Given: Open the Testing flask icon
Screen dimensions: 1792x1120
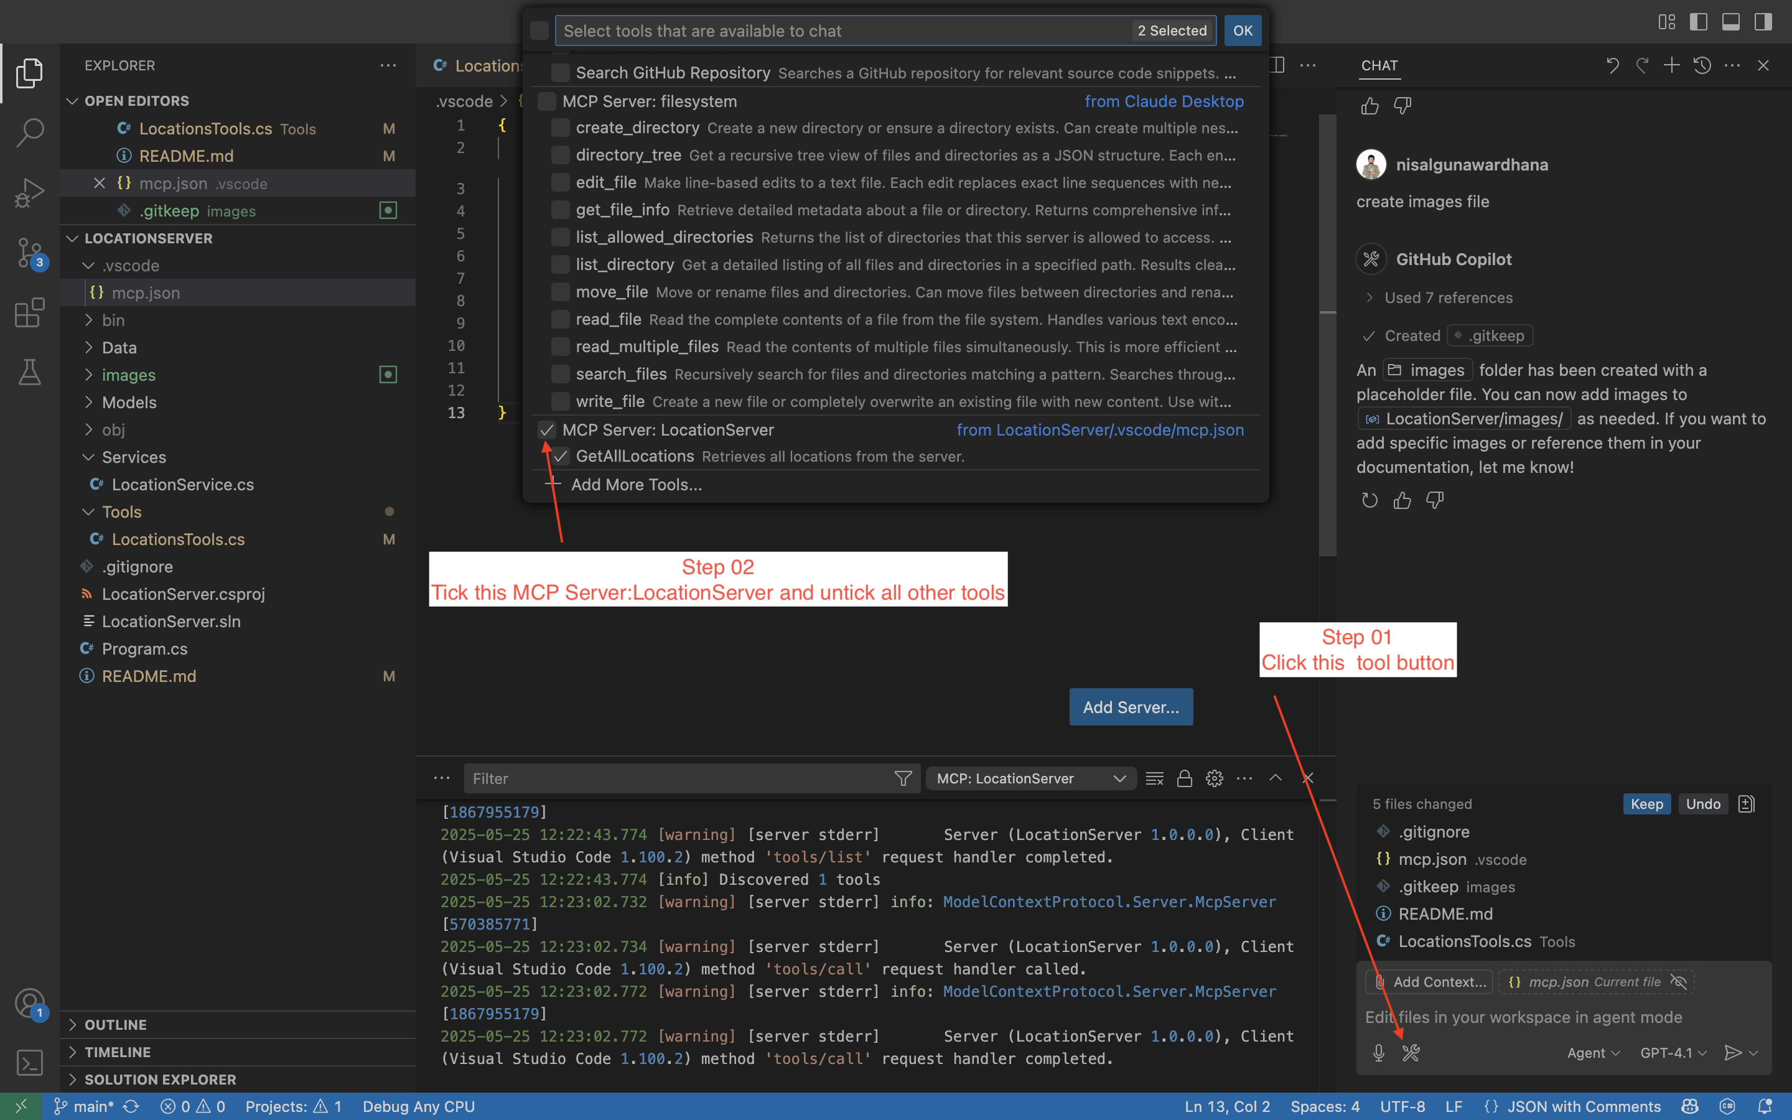Looking at the screenshot, I should 30,372.
